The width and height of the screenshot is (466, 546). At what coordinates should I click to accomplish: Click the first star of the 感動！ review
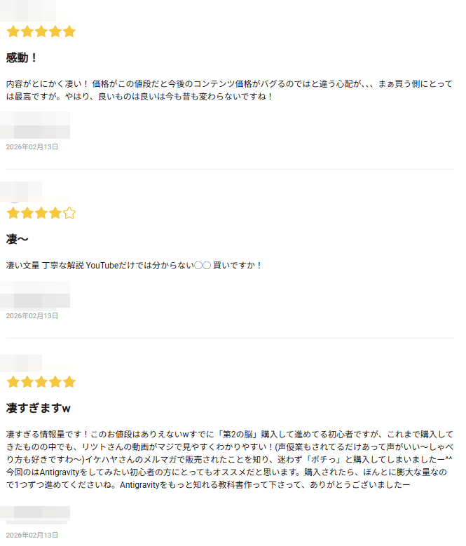pos(13,32)
